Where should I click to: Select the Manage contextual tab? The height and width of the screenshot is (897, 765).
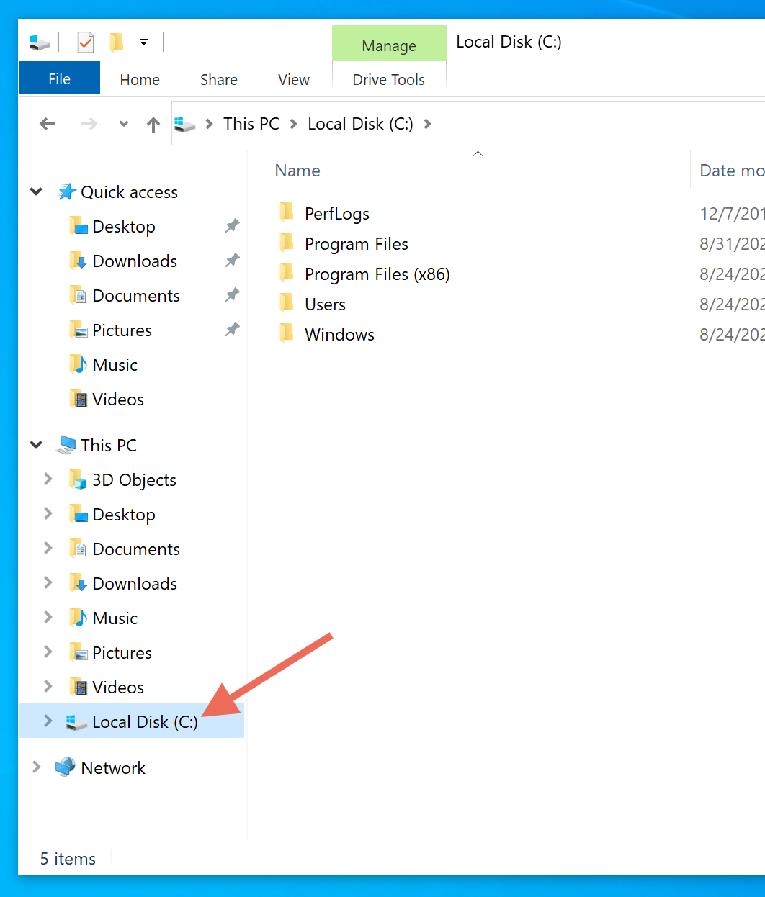point(389,45)
